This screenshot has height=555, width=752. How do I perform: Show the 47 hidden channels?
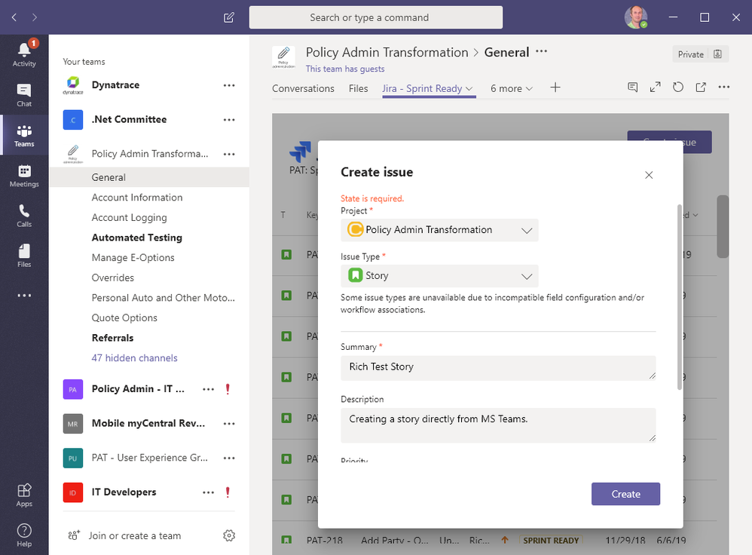coord(135,358)
